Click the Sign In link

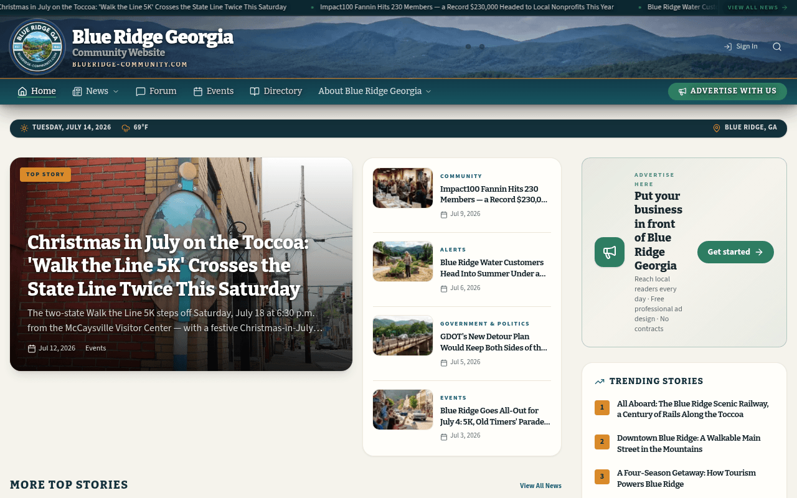click(x=741, y=47)
